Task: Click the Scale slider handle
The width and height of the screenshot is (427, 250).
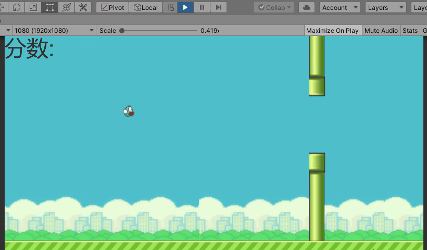Action: tap(122, 31)
